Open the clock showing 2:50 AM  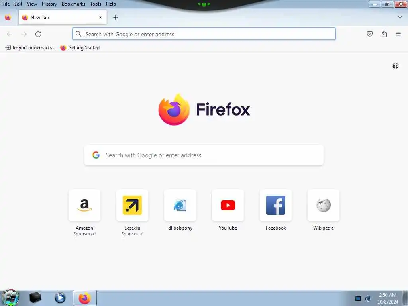[388, 298]
